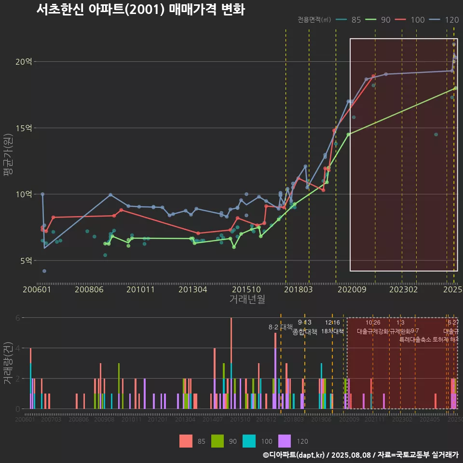Click the chart title 서초한신 아파트(2001)
The height and width of the screenshot is (463, 463).
pos(100,10)
